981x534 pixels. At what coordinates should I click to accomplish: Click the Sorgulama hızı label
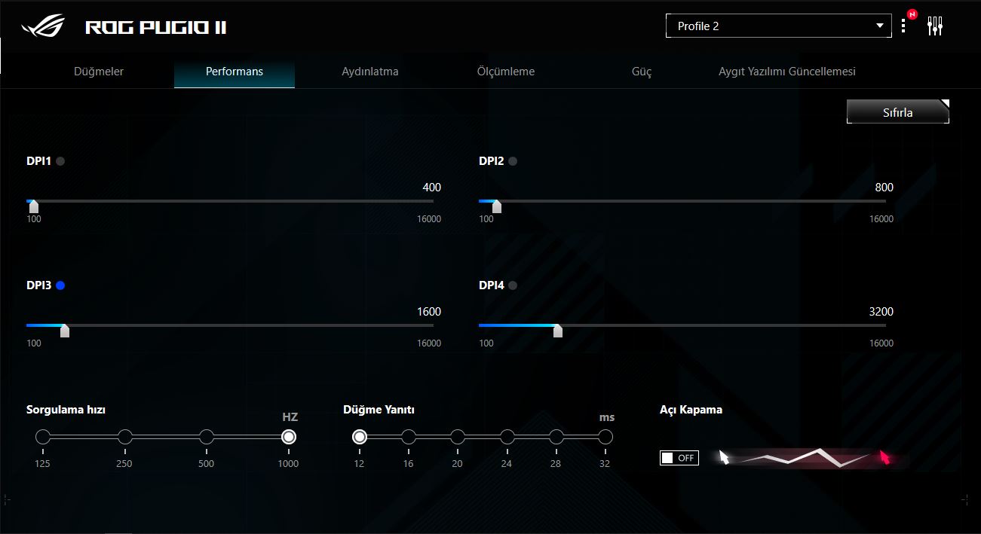[66, 410]
